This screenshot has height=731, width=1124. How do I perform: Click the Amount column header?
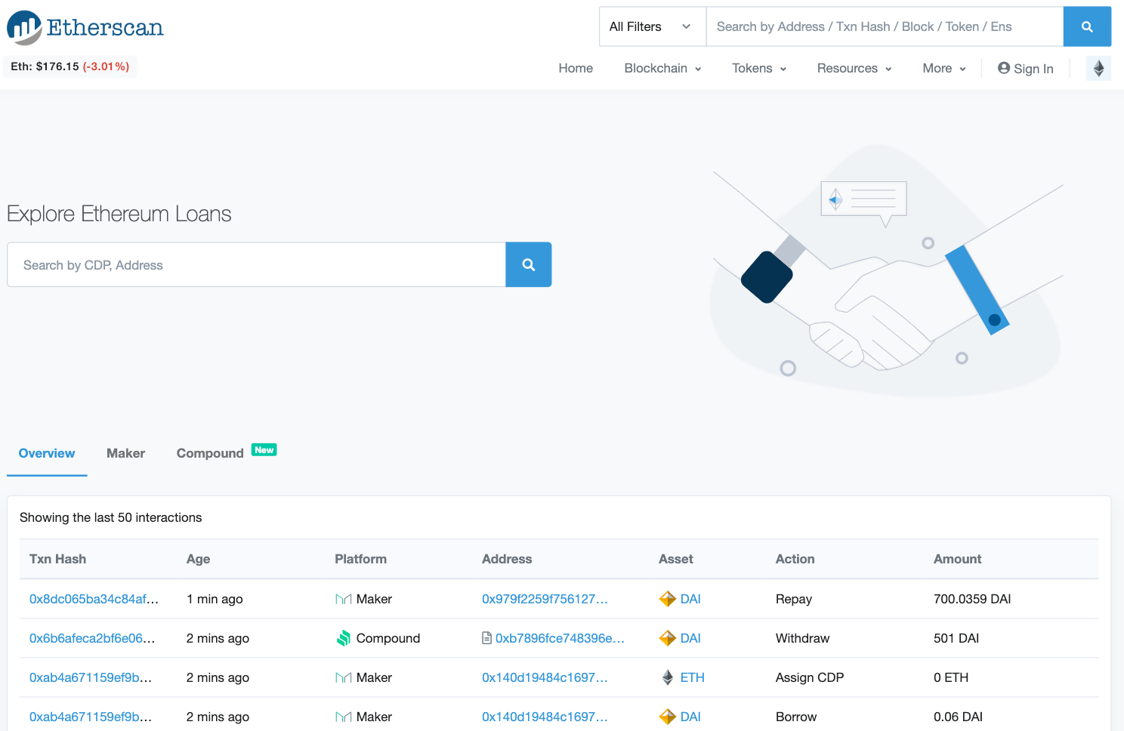[957, 559]
